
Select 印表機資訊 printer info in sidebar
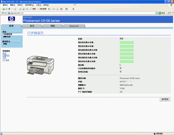coord(8,34)
